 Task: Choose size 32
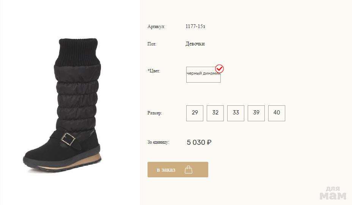[215, 113]
